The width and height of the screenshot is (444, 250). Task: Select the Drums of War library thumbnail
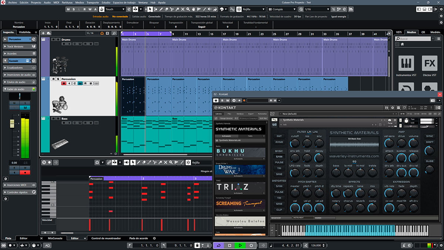[240, 170]
